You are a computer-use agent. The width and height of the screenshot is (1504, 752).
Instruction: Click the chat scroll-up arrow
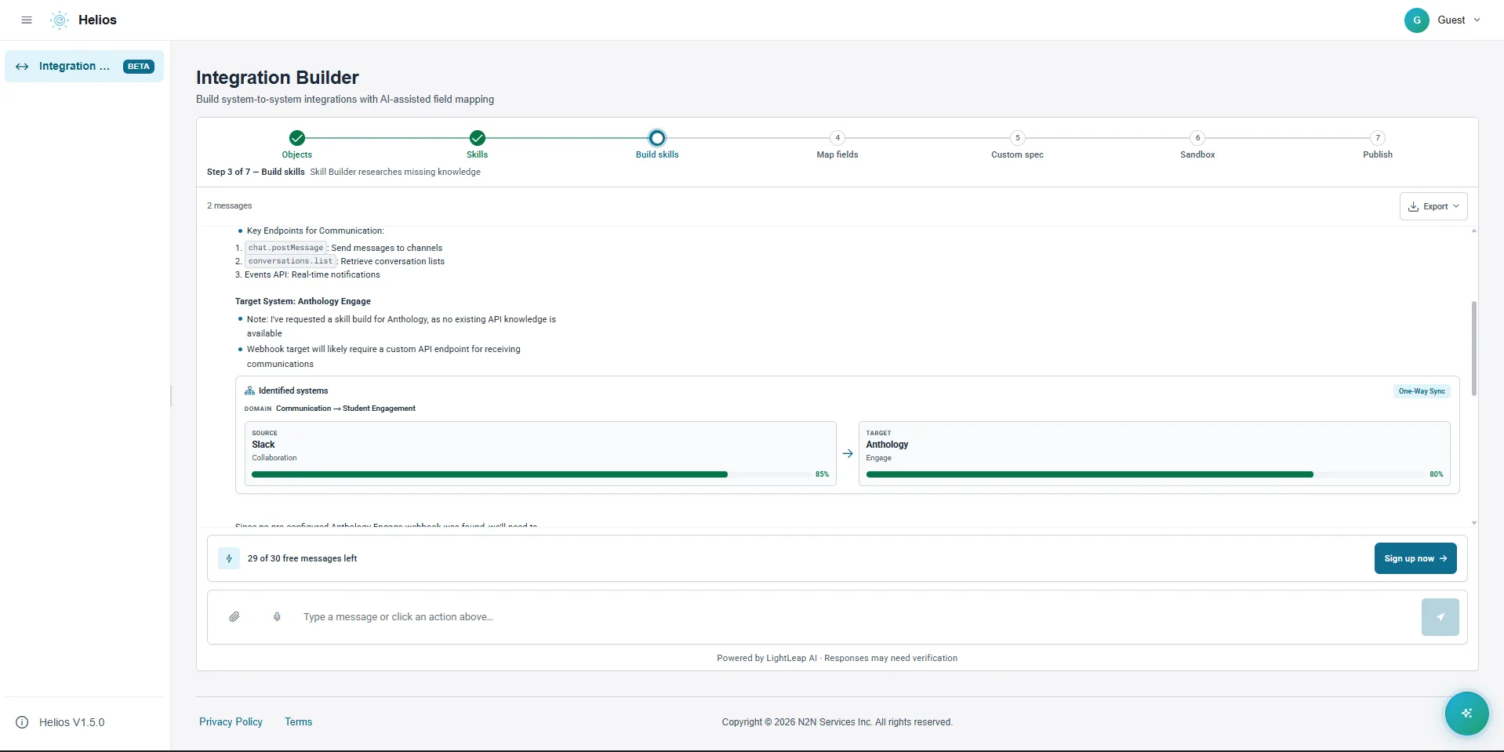1473,231
